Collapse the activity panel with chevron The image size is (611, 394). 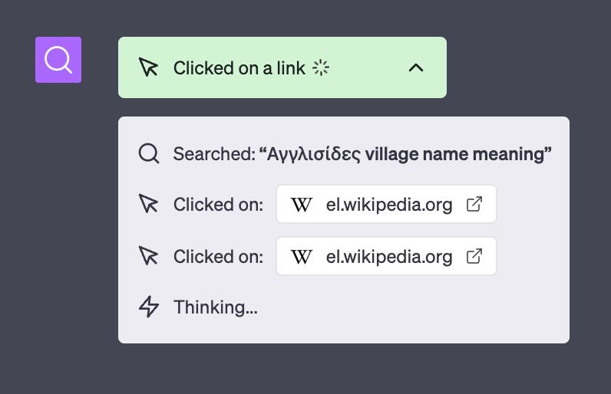pos(415,67)
